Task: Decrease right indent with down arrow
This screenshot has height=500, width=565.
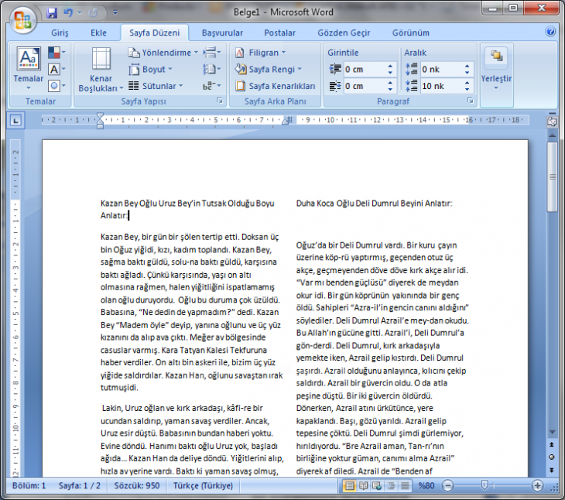Action: (x=390, y=89)
